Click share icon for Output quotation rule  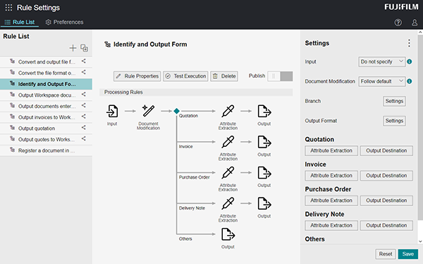[84, 128]
